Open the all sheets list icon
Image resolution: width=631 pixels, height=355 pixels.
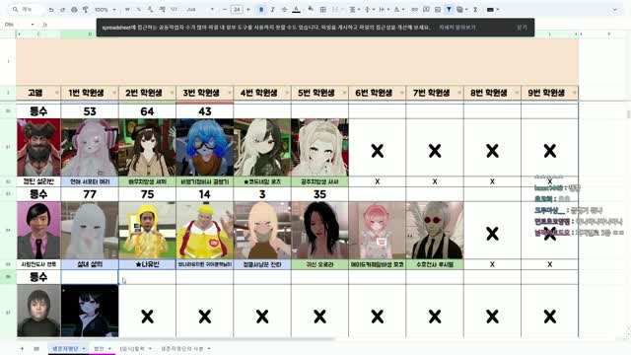(36, 348)
